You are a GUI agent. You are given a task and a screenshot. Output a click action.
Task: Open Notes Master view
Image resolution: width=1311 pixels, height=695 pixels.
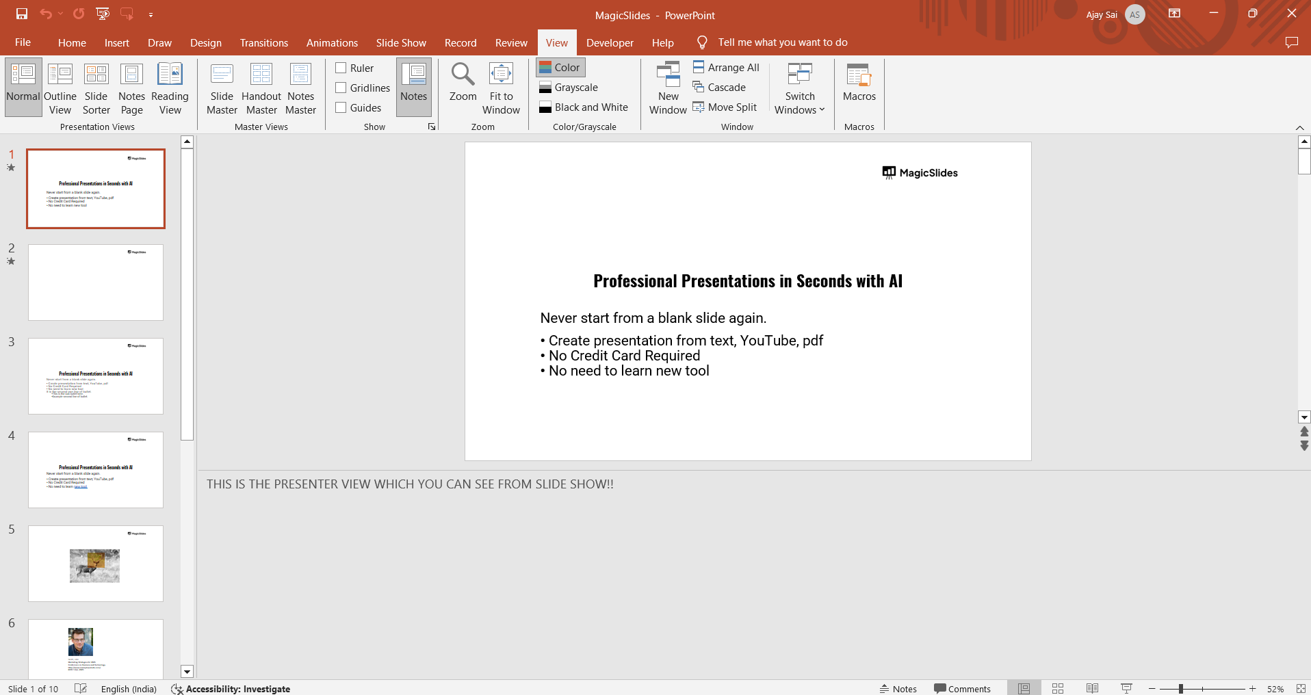[301, 87]
